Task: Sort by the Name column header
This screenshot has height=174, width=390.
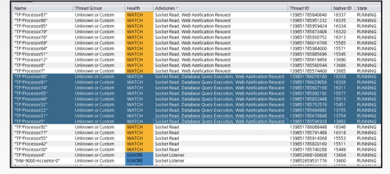Action: pos(43,8)
